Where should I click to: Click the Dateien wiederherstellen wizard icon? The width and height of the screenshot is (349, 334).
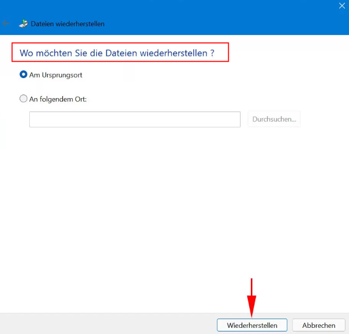[24, 24]
